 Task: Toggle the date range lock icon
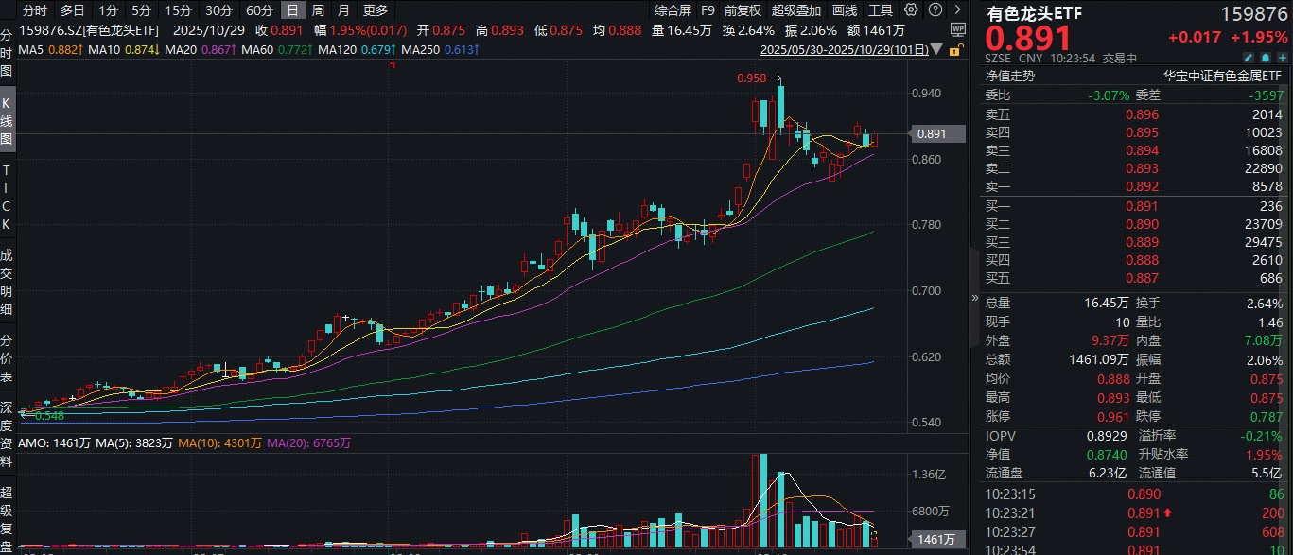[x=956, y=50]
